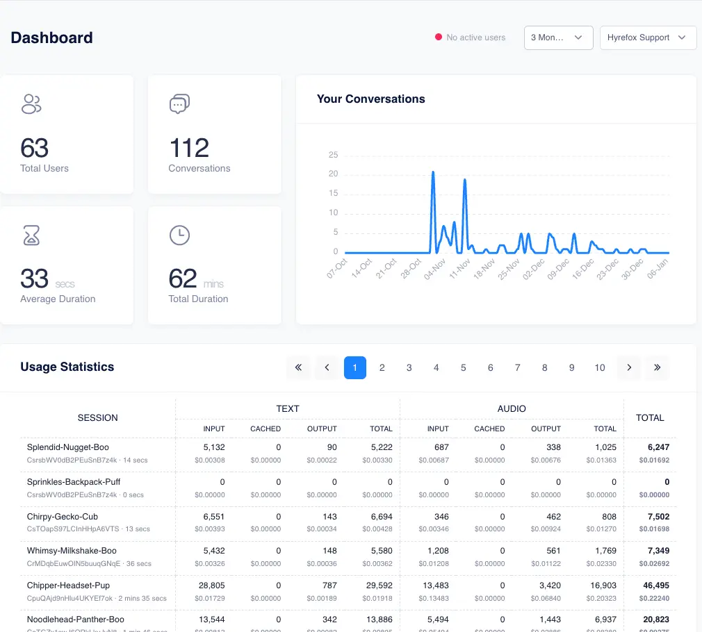Click the next-page arrow icon
This screenshot has width=702, height=632.
tap(629, 367)
